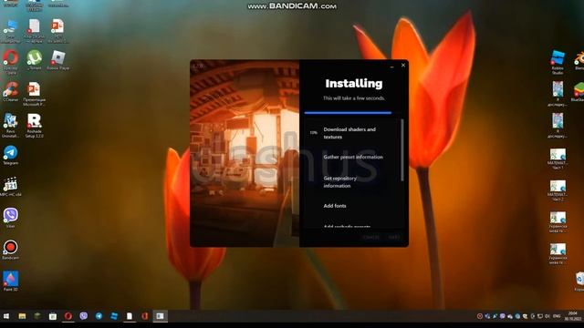Image resolution: width=584 pixels, height=328 pixels.
Task: Click the 'Get repository information' step
Action: (339, 182)
